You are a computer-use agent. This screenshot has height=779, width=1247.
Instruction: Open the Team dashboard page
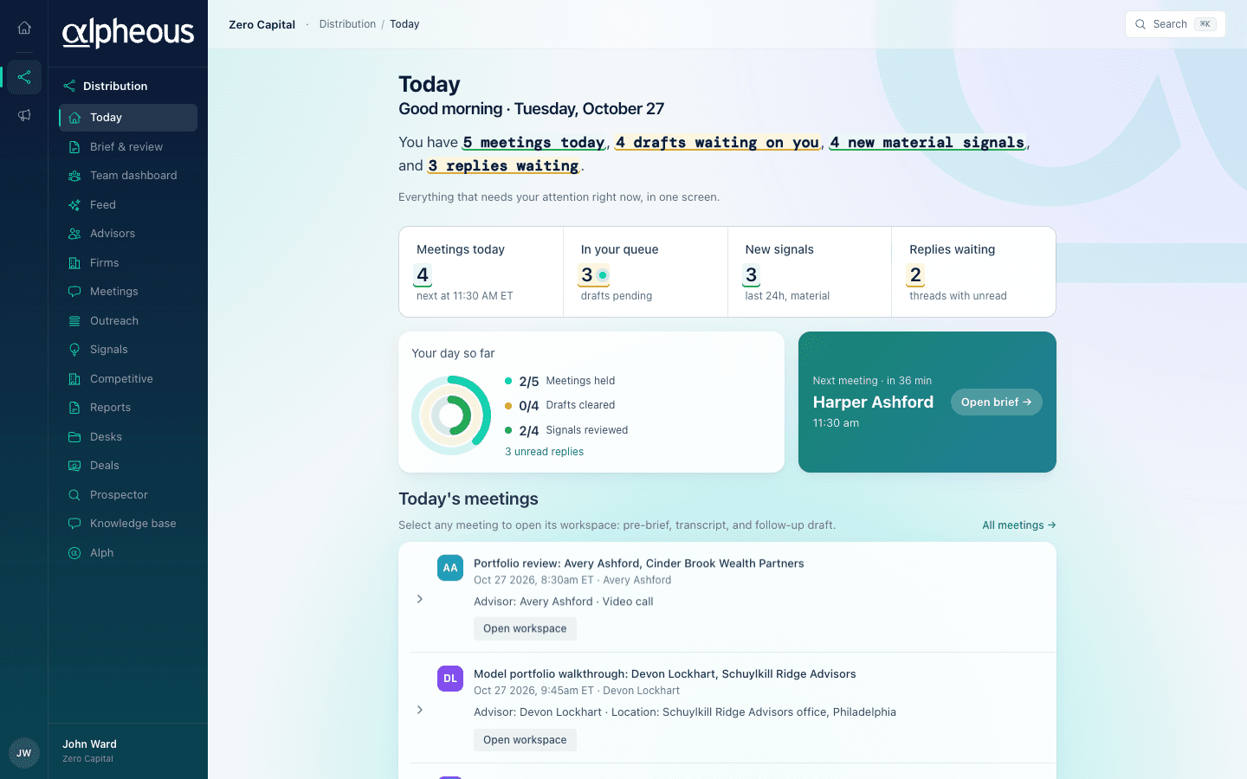click(128, 176)
